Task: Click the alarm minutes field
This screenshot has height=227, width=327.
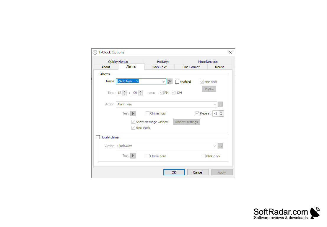Action: 135,93
